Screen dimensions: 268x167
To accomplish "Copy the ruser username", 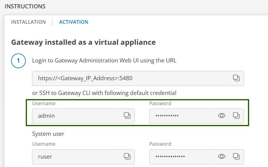I will pyautogui.click(x=127, y=156).
